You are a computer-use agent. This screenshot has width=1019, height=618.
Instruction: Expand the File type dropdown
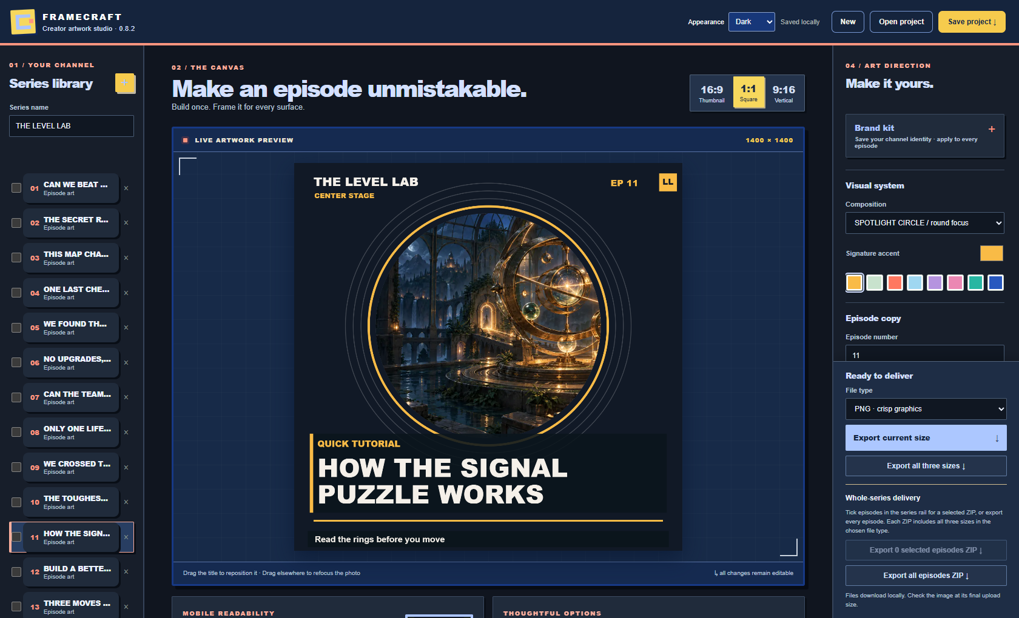pyautogui.click(x=926, y=409)
